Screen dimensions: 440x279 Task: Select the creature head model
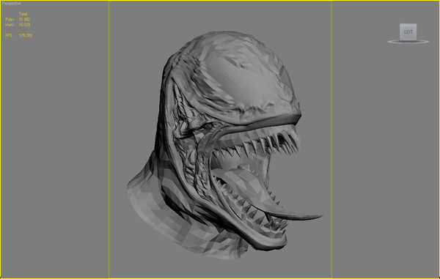click(224, 144)
